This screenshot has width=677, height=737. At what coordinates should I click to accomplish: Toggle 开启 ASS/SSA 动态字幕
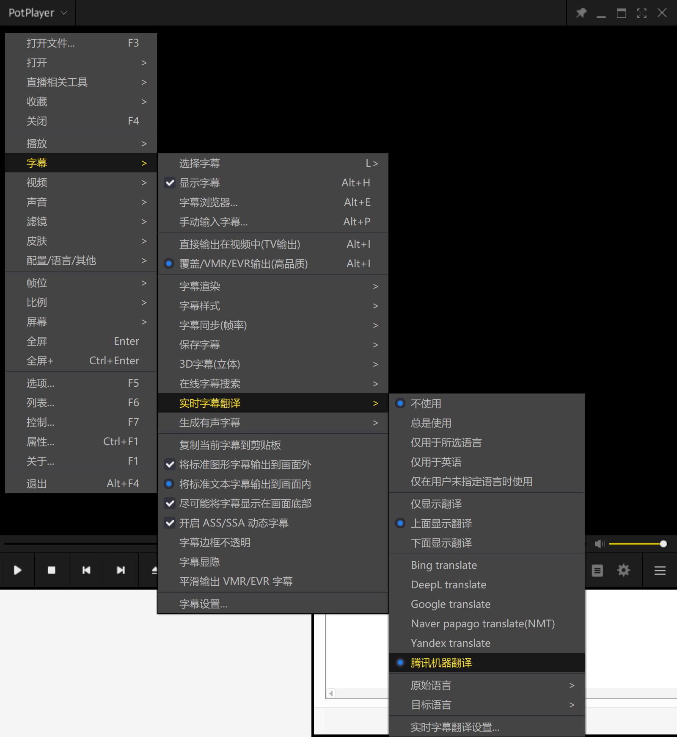coord(273,523)
